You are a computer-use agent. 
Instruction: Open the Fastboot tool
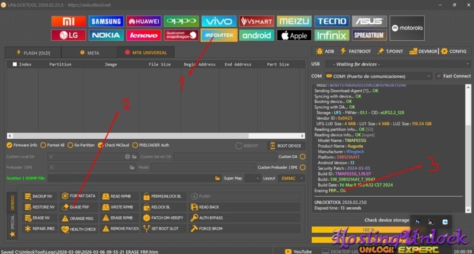click(355, 51)
